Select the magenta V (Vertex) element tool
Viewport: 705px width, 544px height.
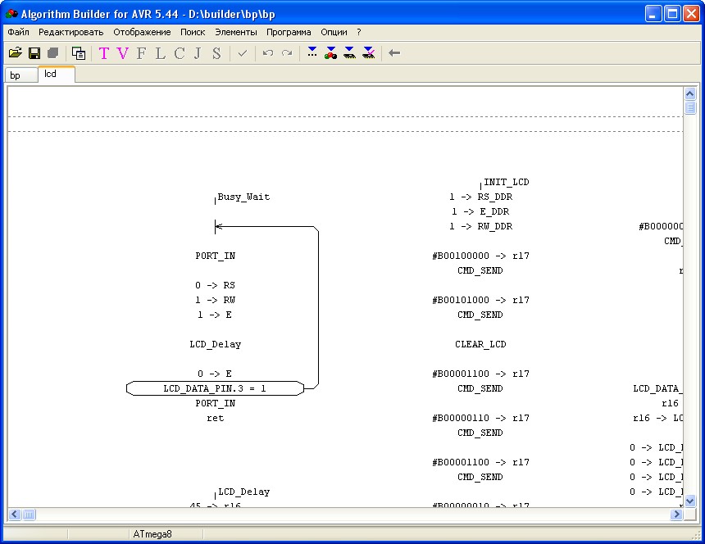click(x=123, y=53)
